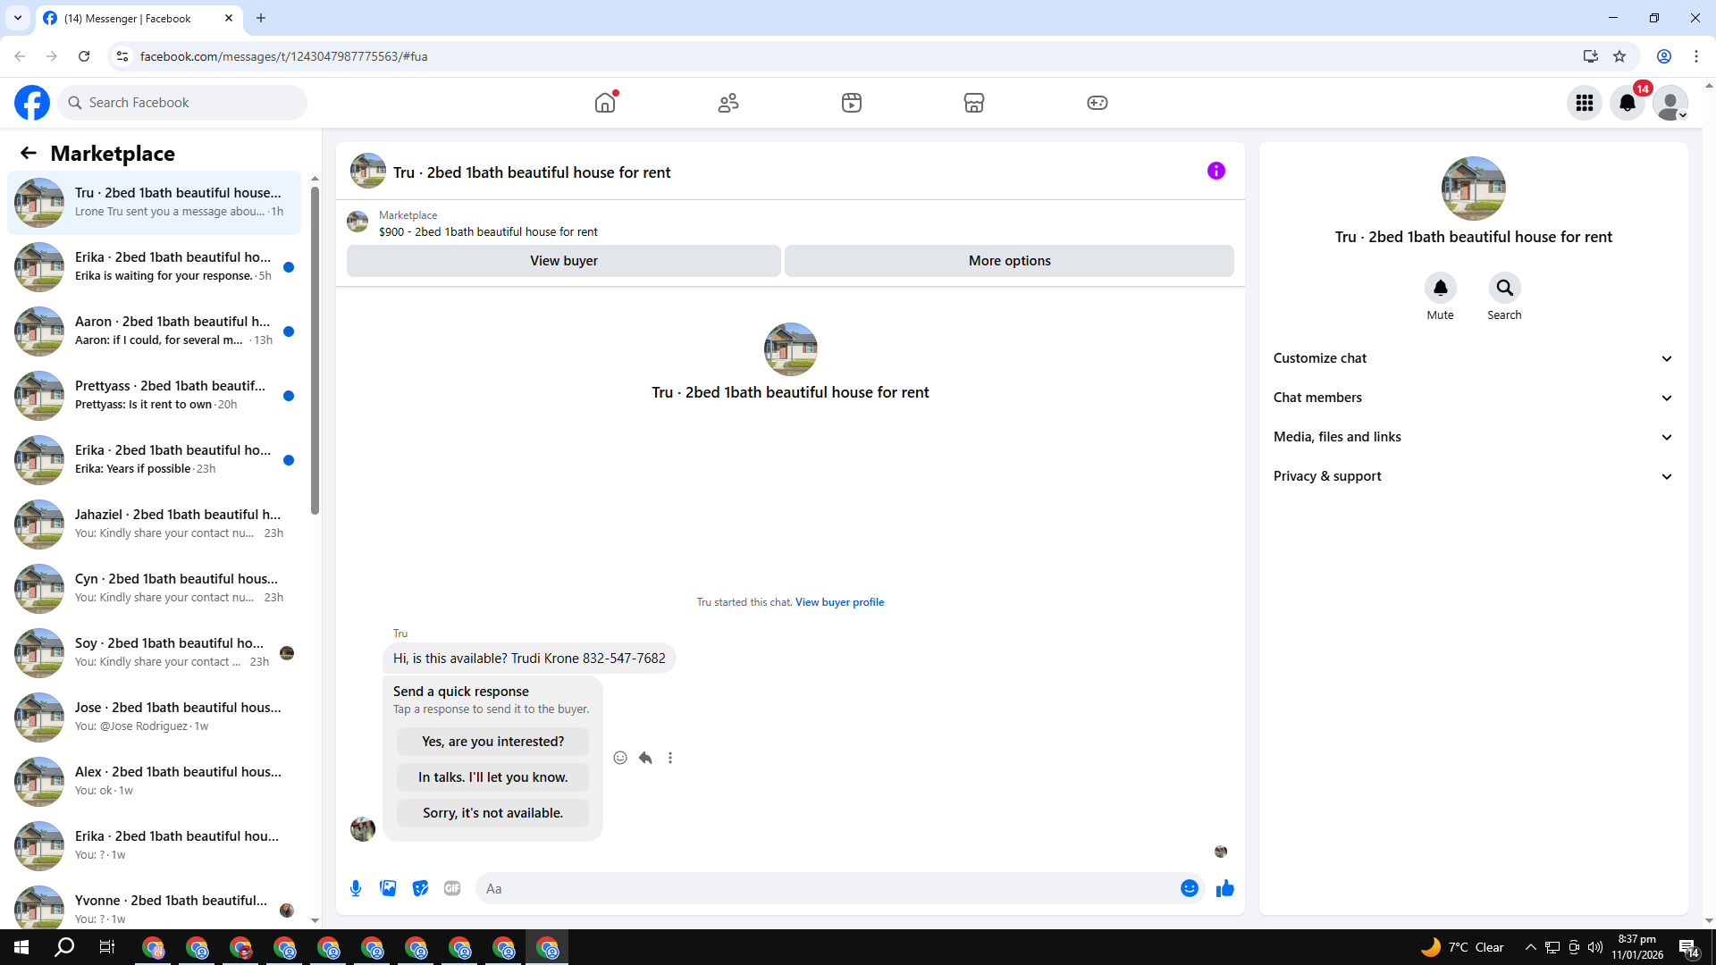Send quick reply 'In talks. I'll let you know.'
The image size is (1716, 965).
pyautogui.click(x=493, y=777)
